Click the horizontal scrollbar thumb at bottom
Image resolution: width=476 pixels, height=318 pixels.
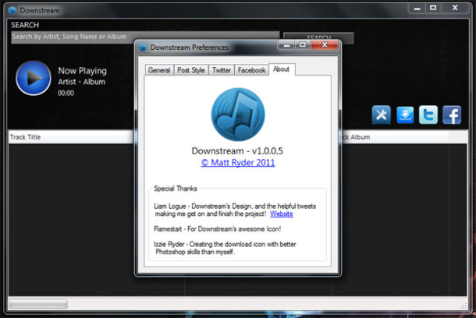38,304
